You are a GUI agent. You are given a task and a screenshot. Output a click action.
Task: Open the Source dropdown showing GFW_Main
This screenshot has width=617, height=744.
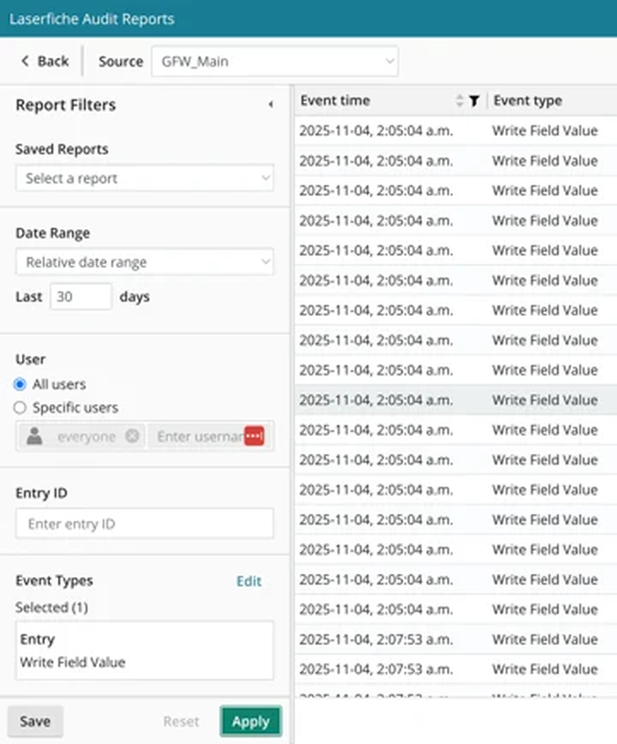tap(275, 61)
